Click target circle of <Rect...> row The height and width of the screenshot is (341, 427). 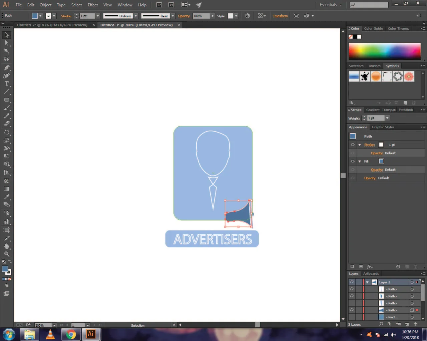(412, 317)
